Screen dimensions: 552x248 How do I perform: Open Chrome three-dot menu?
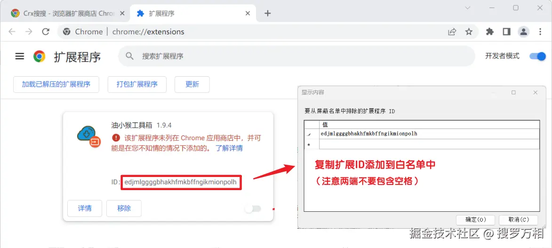coord(540,32)
